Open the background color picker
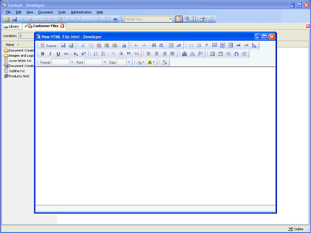The image size is (311, 233). tap(151, 63)
